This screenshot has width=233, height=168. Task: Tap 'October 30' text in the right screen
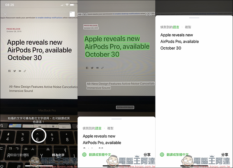[171, 48]
